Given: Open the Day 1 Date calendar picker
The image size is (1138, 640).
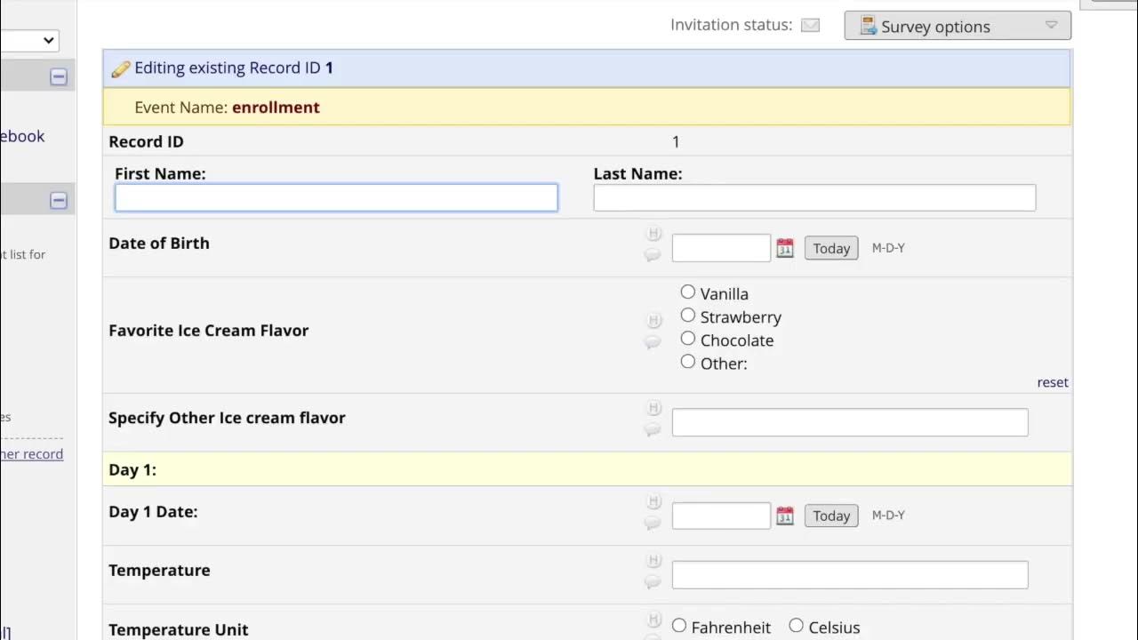Looking at the screenshot, I should pos(784,516).
